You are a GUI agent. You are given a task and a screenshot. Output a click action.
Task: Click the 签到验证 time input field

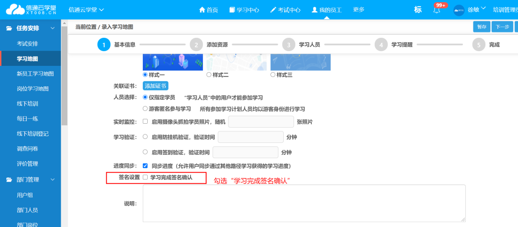click(245, 152)
